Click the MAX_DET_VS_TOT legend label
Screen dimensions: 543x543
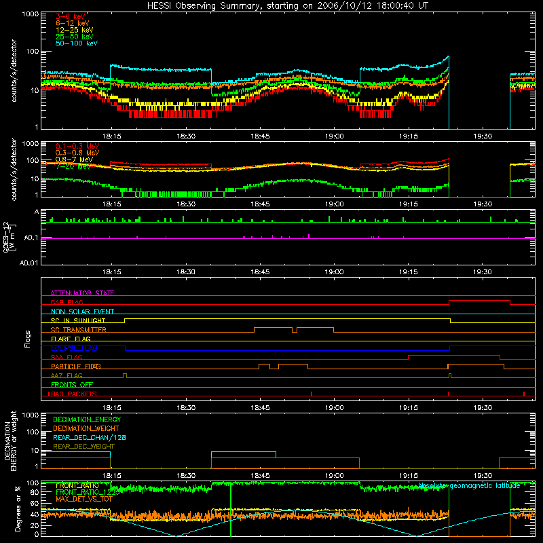83,499
